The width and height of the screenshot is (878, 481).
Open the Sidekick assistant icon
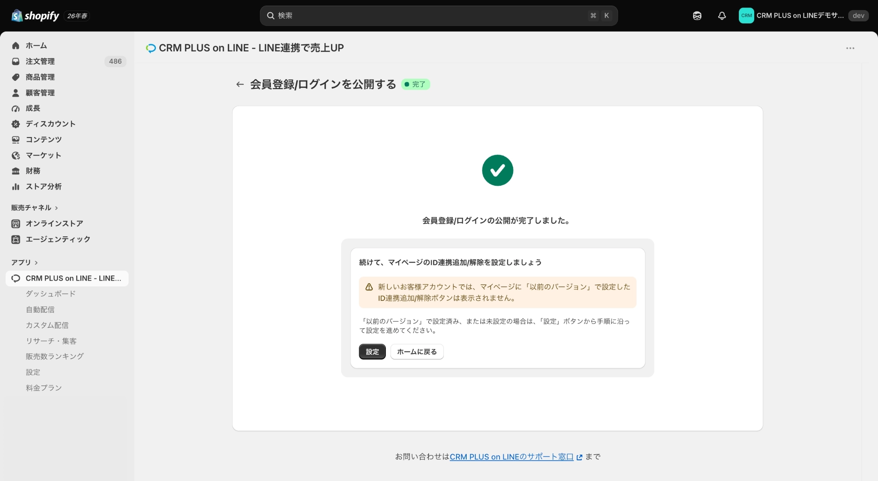tap(697, 16)
